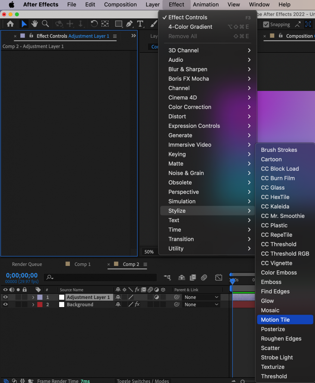Select the Rectangle tool
The height and width of the screenshot is (383, 315).
[118, 24]
